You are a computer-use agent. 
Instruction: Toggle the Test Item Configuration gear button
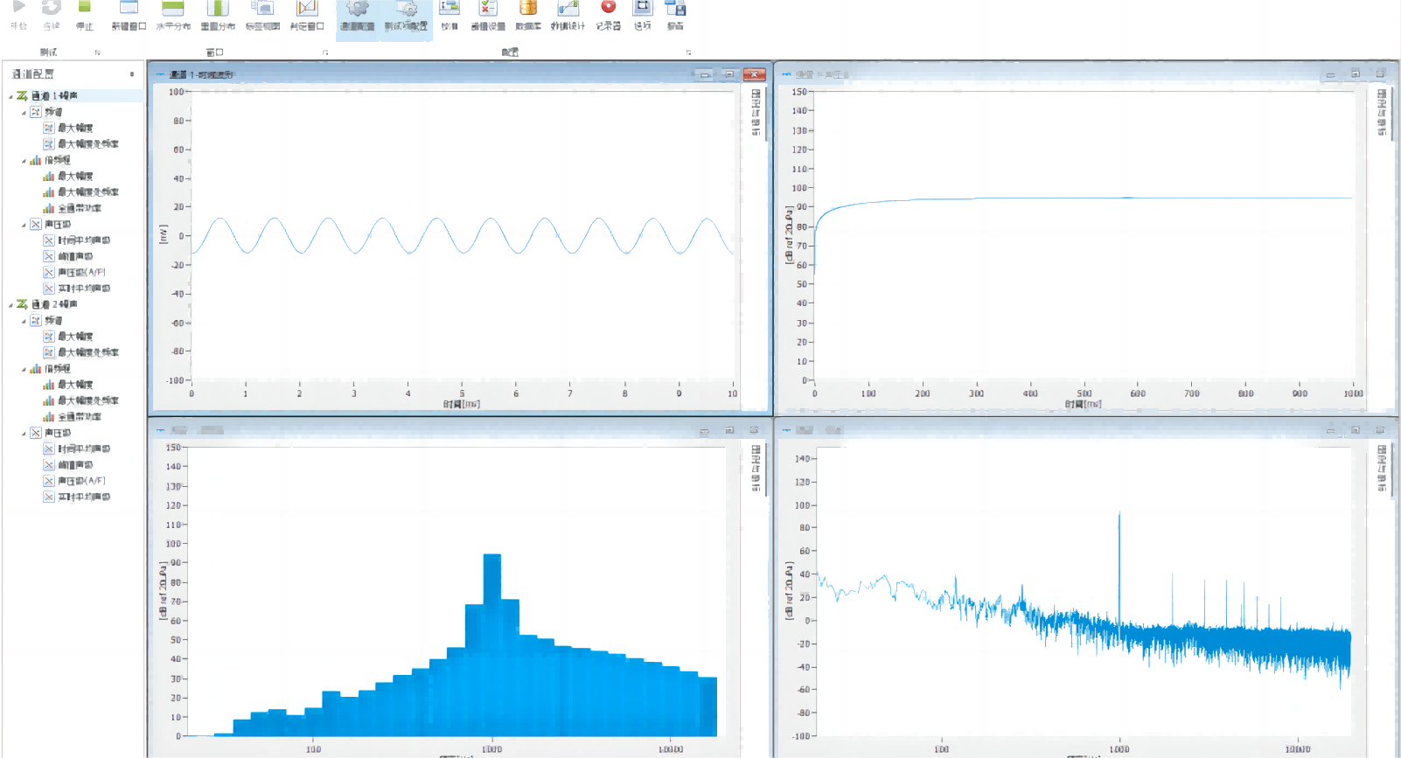point(407,12)
